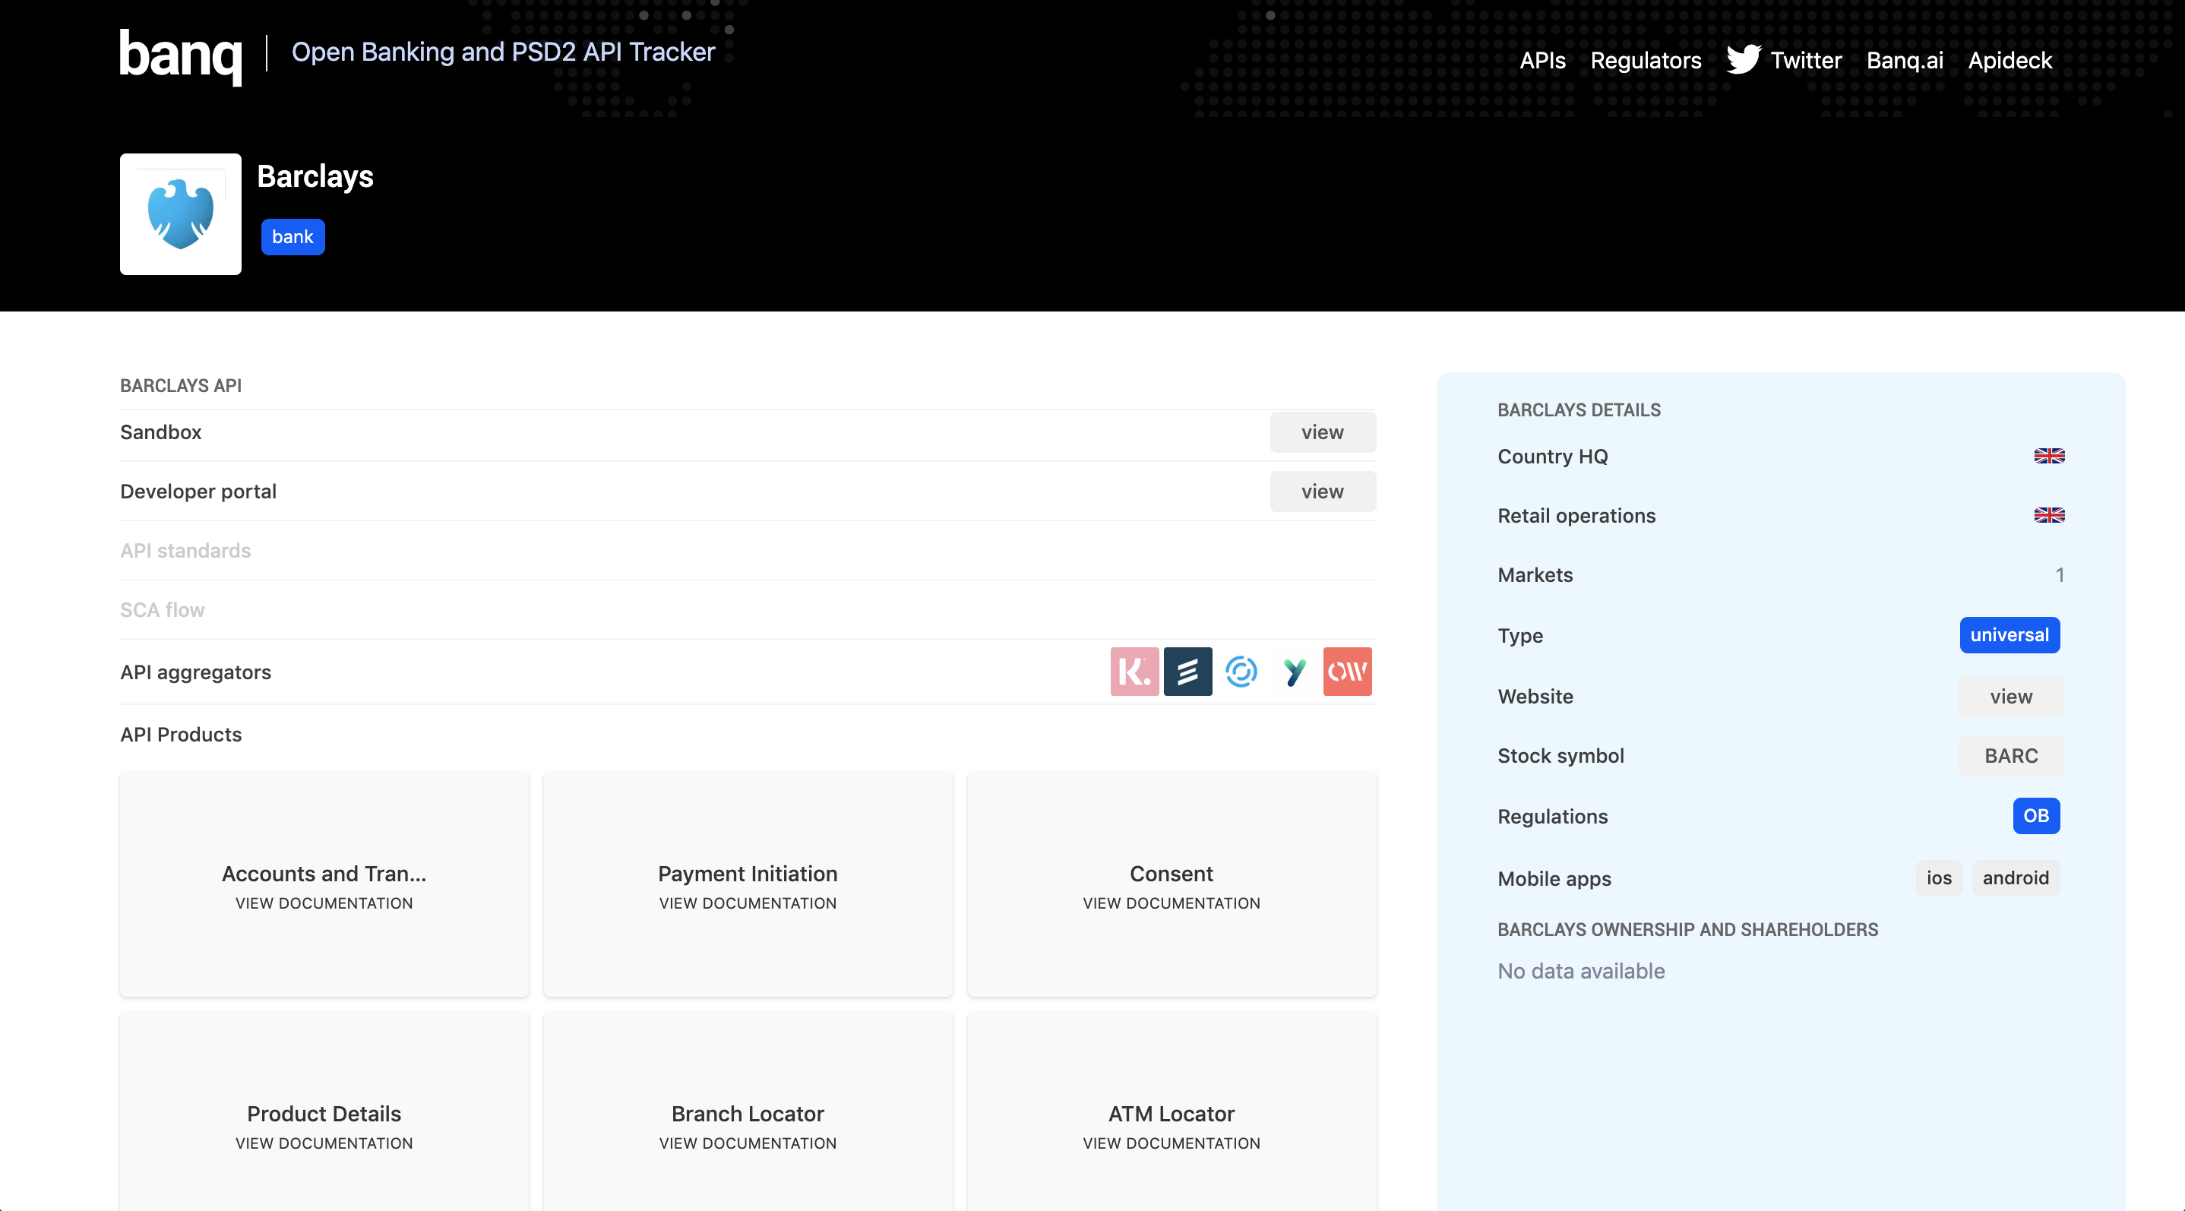
Task: Open VIEW DOCUMENTATION for Payment Initiation
Action: tap(748, 903)
